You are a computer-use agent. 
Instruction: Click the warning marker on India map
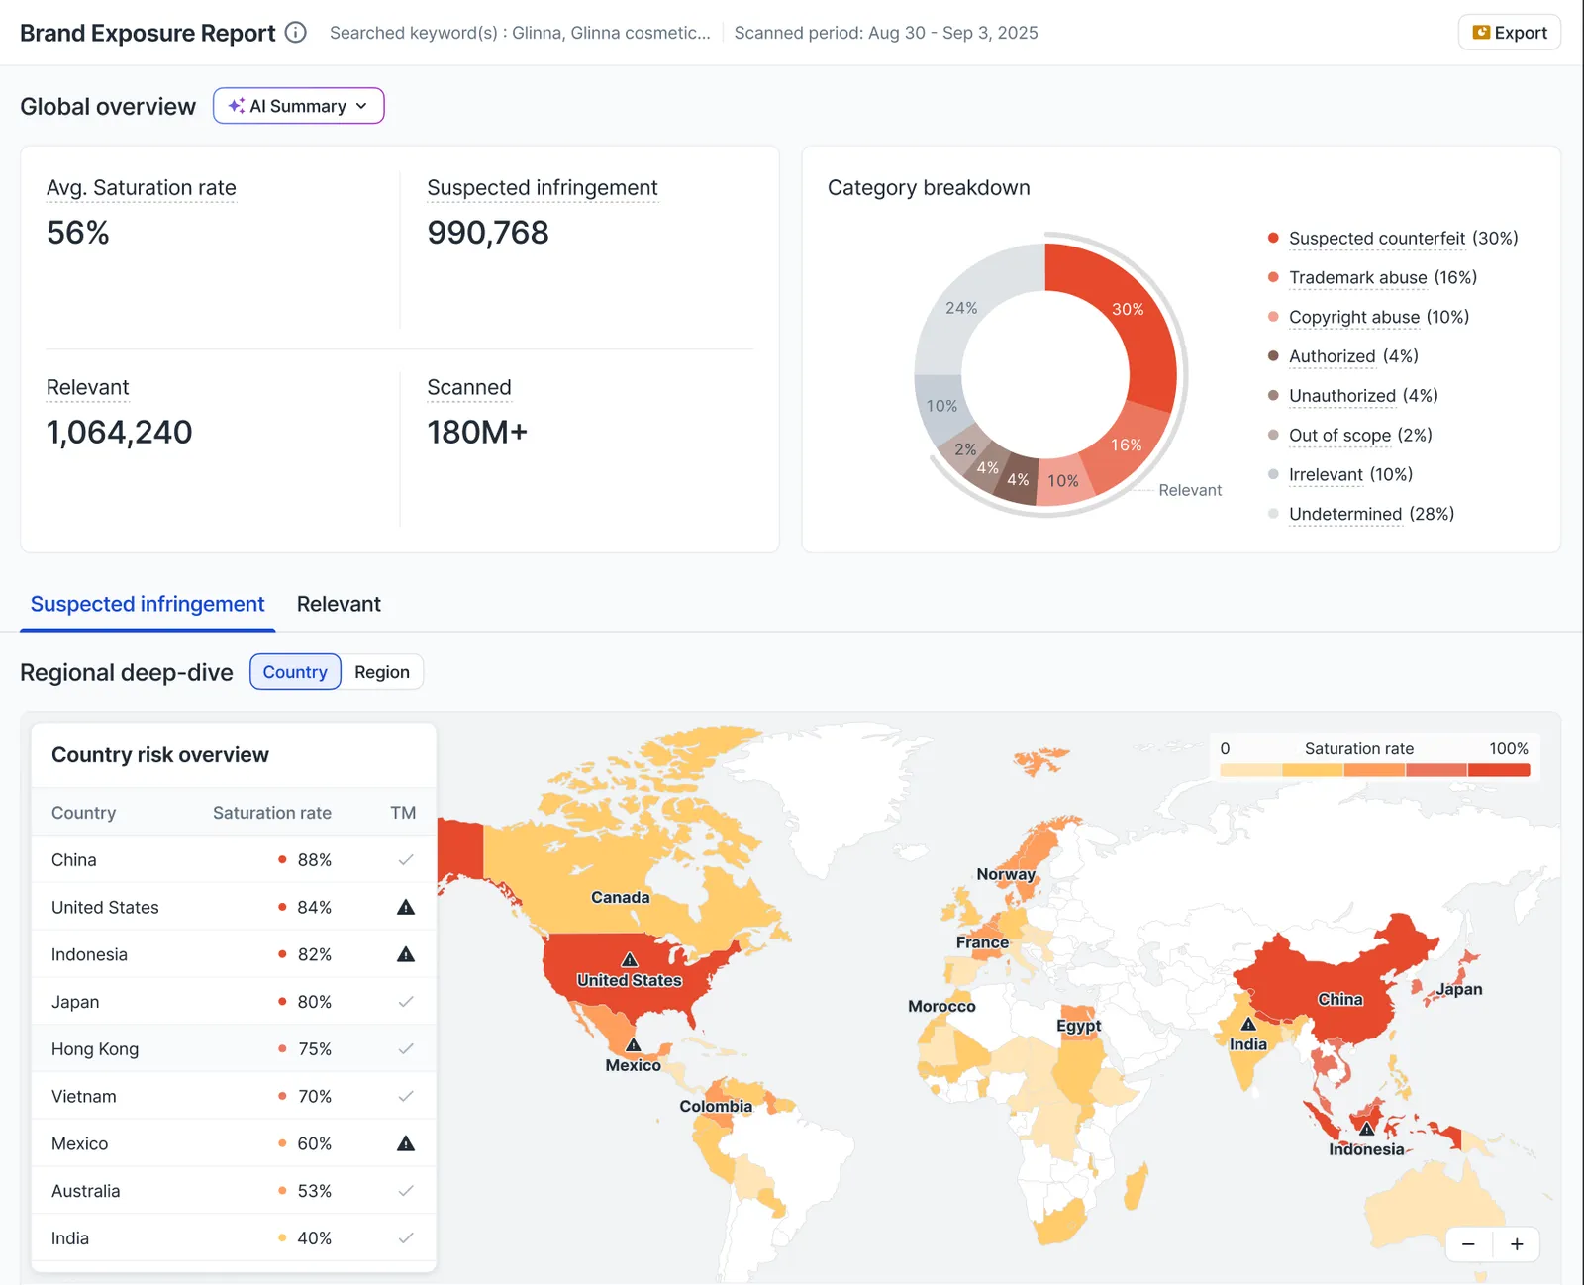coord(1248,1025)
